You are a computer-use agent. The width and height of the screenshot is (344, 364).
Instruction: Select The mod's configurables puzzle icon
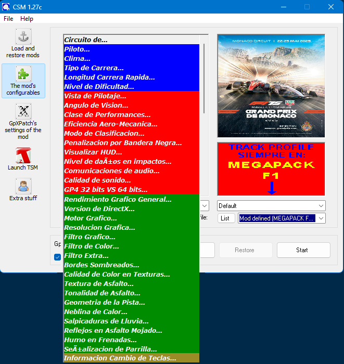point(23,74)
